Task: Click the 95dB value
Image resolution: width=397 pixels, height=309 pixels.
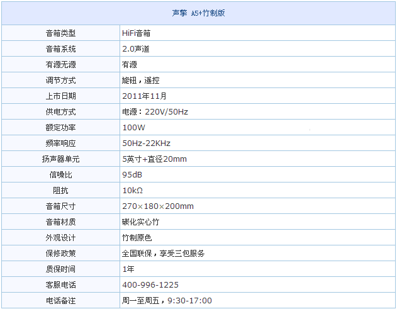Action: point(132,174)
